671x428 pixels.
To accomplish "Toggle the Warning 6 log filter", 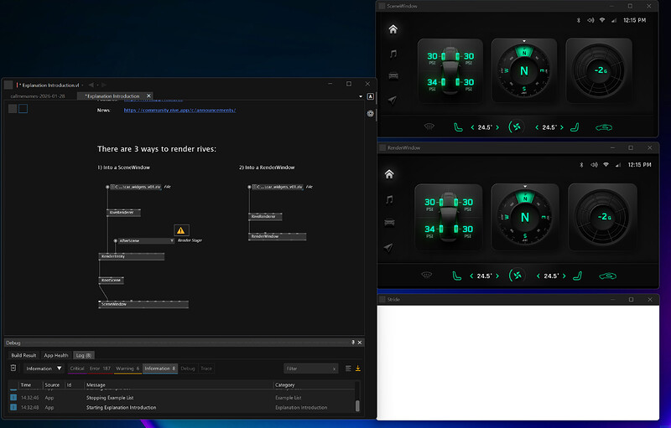I will point(127,369).
